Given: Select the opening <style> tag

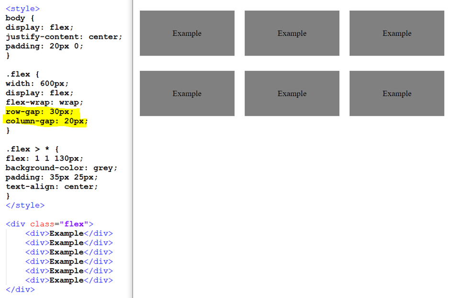Looking at the screenshot, I should click(x=22, y=8).
